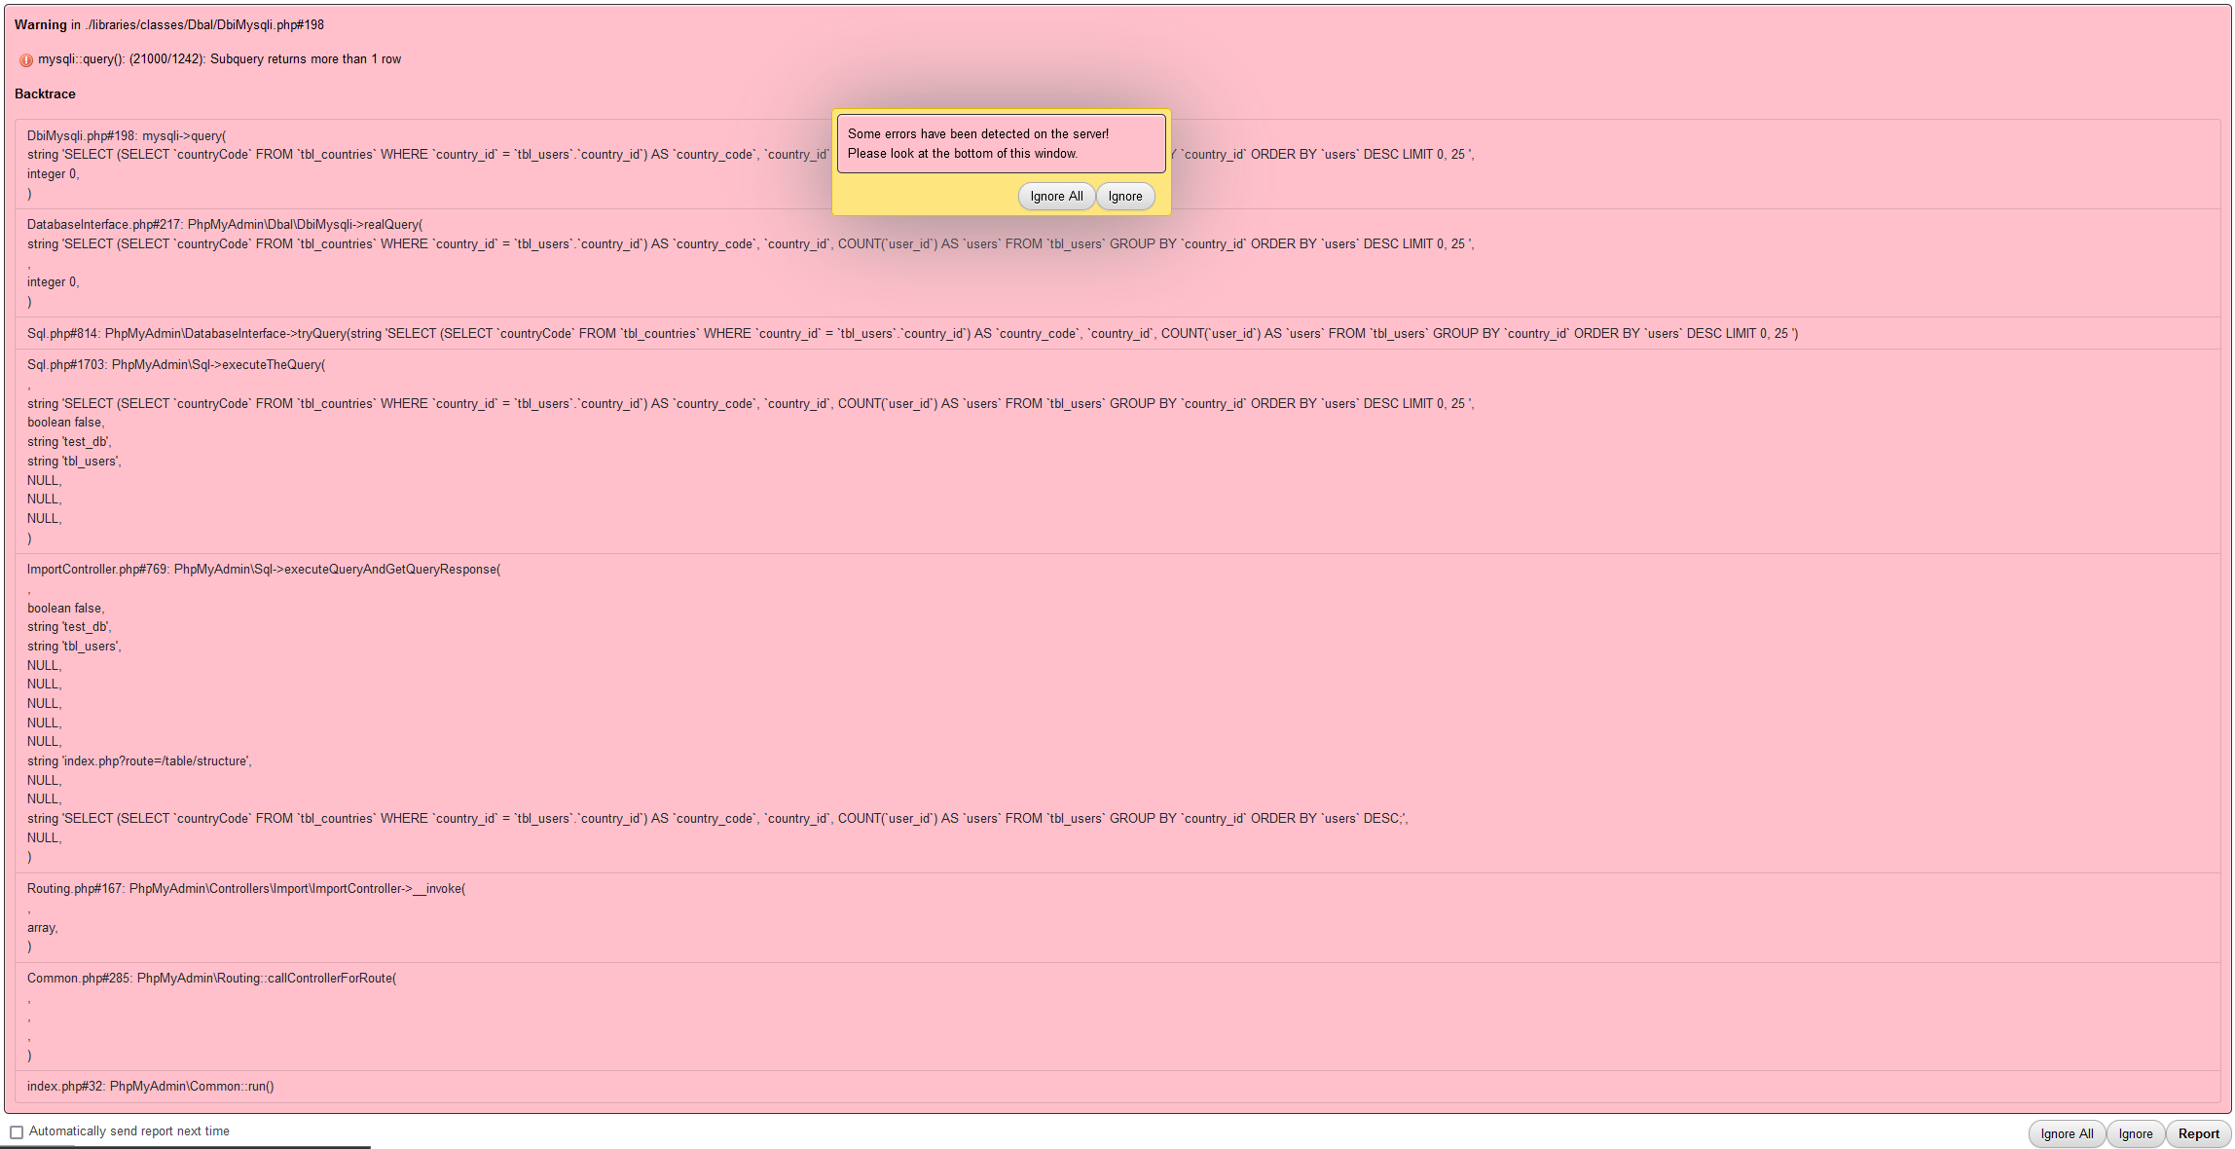Image resolution: width=2235 pixels, height=1149 pixels.
Task: Click the Report button at bottom right
Action: [x=2198, y=1133]
